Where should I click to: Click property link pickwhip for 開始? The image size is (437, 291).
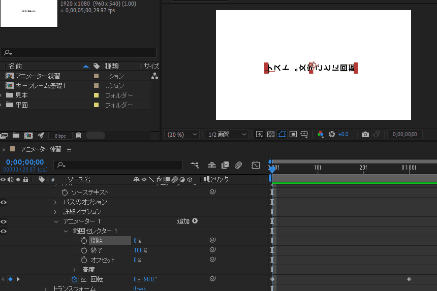coord(212,240)
